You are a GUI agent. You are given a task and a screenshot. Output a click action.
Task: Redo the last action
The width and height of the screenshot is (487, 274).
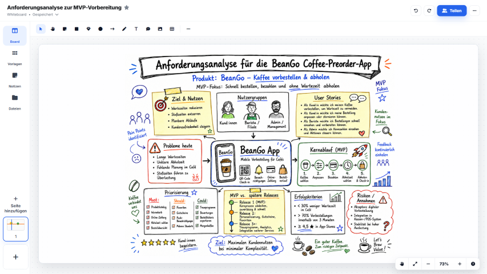coord(429,11)
